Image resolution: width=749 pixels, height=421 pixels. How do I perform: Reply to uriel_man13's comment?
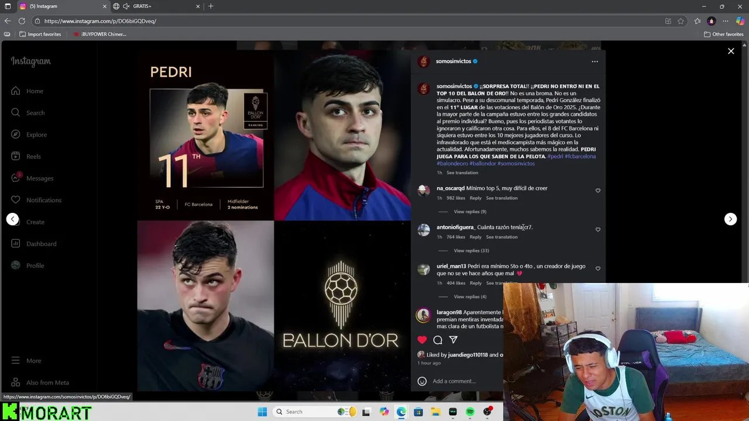coord(475,283)
